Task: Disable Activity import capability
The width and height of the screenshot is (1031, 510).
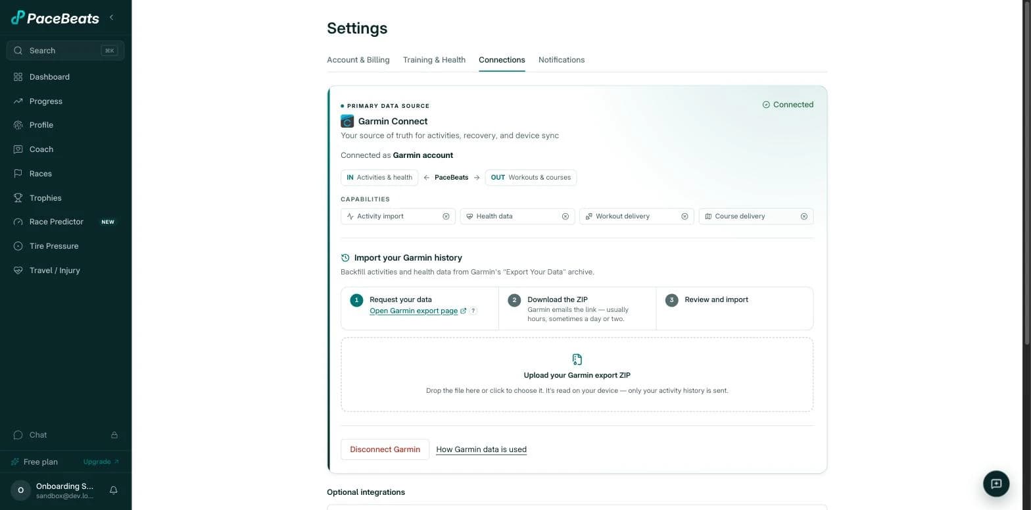Action: click(x=446, y=217)
